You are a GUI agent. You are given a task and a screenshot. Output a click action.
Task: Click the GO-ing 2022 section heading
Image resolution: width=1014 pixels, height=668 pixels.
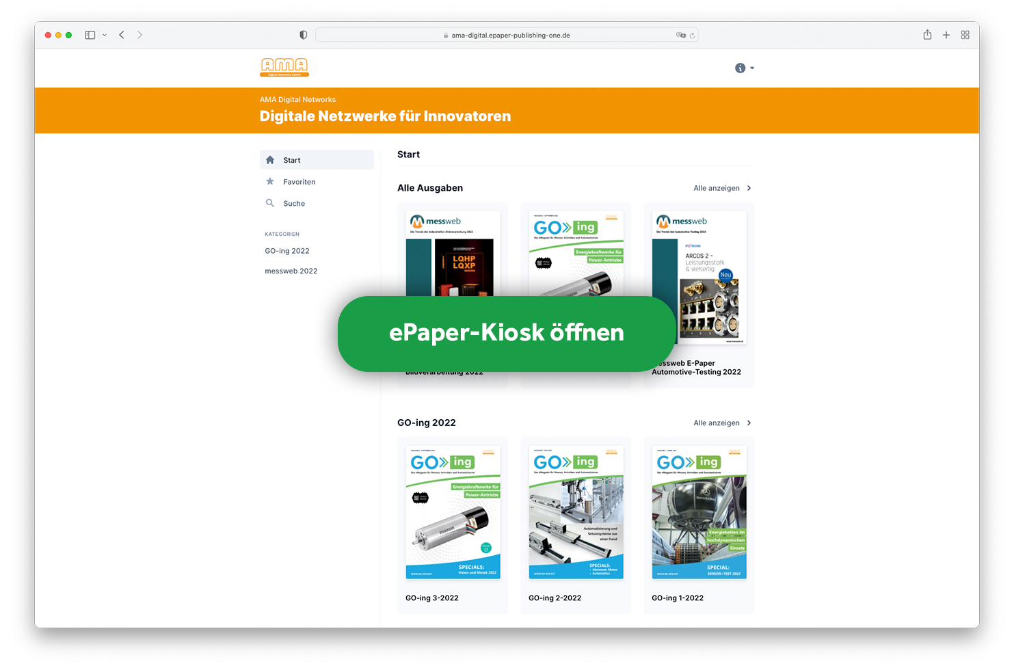427,423
